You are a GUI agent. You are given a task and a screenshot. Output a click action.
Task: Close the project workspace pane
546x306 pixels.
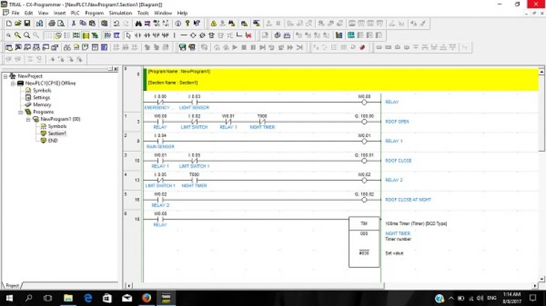[x=116, y=69]
